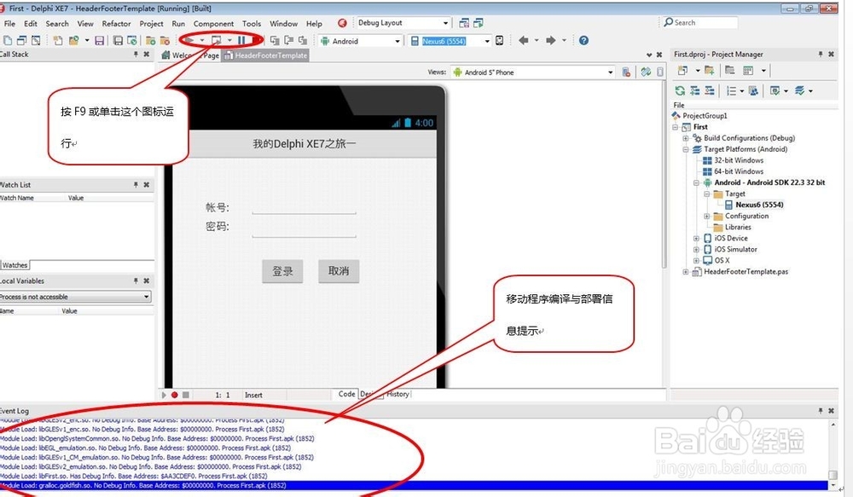The image size is (853, 497).
Task: Open the Tools menu
Action: point(252,23)
